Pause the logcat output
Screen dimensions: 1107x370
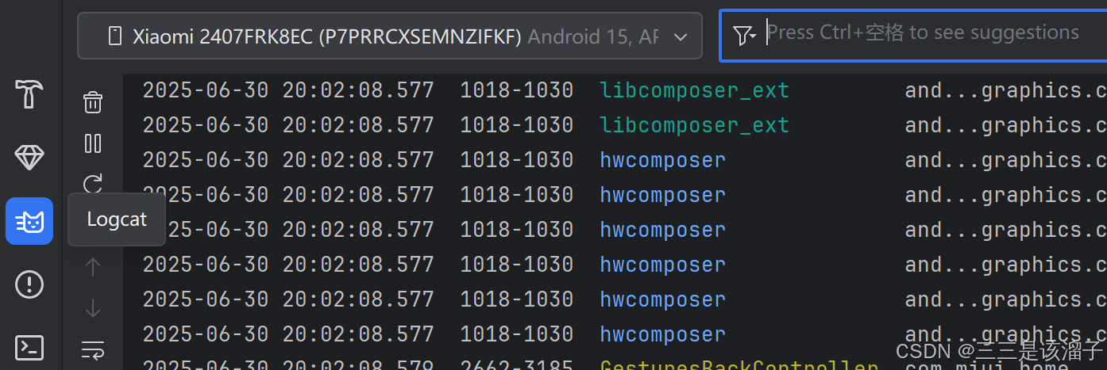pos(93,143)
